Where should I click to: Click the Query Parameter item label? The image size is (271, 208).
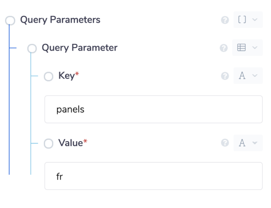tap(79, 48)
